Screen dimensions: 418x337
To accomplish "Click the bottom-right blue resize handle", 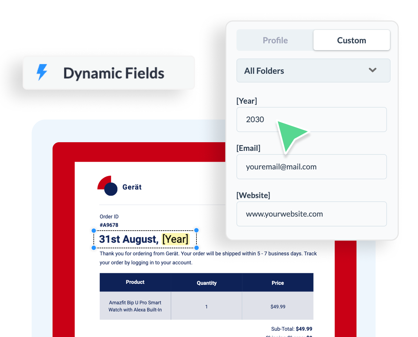I will 196,248.
